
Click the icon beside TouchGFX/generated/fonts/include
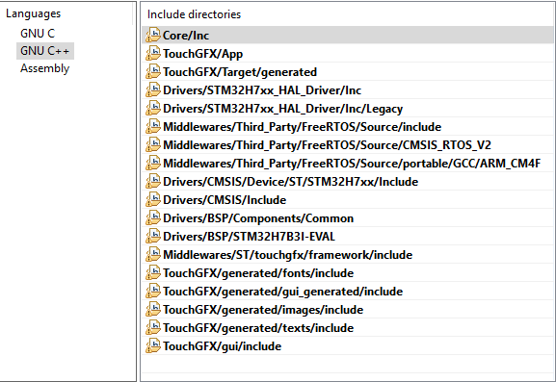pyautogui.click(x=153, y=273)
